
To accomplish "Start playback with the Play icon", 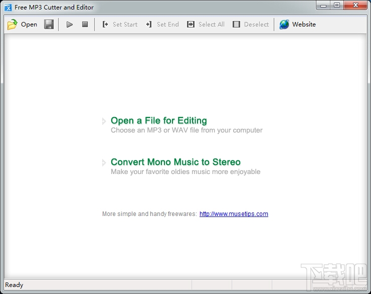I will click(x=70, y=24).
